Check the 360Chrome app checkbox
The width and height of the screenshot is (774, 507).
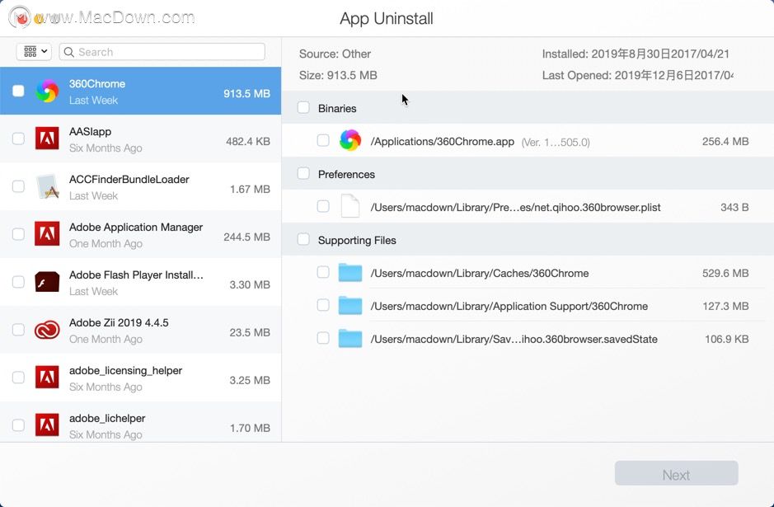click(x=18, y=91)
